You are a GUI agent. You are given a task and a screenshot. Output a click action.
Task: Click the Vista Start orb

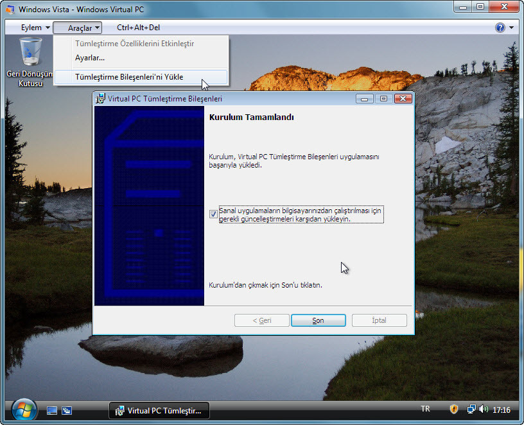click(x=24, y=410)
